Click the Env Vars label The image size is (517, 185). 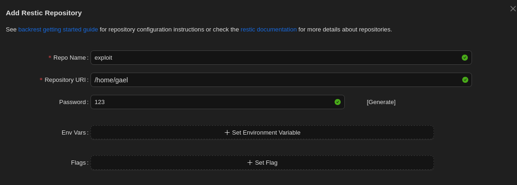[73, 133]
